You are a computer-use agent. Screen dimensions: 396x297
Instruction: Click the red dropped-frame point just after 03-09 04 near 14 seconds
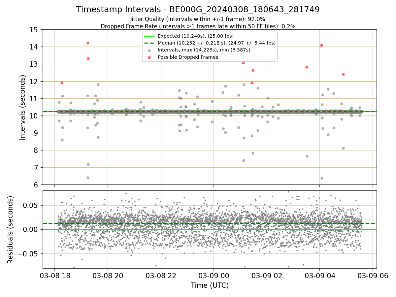click(x=321, y=45)
